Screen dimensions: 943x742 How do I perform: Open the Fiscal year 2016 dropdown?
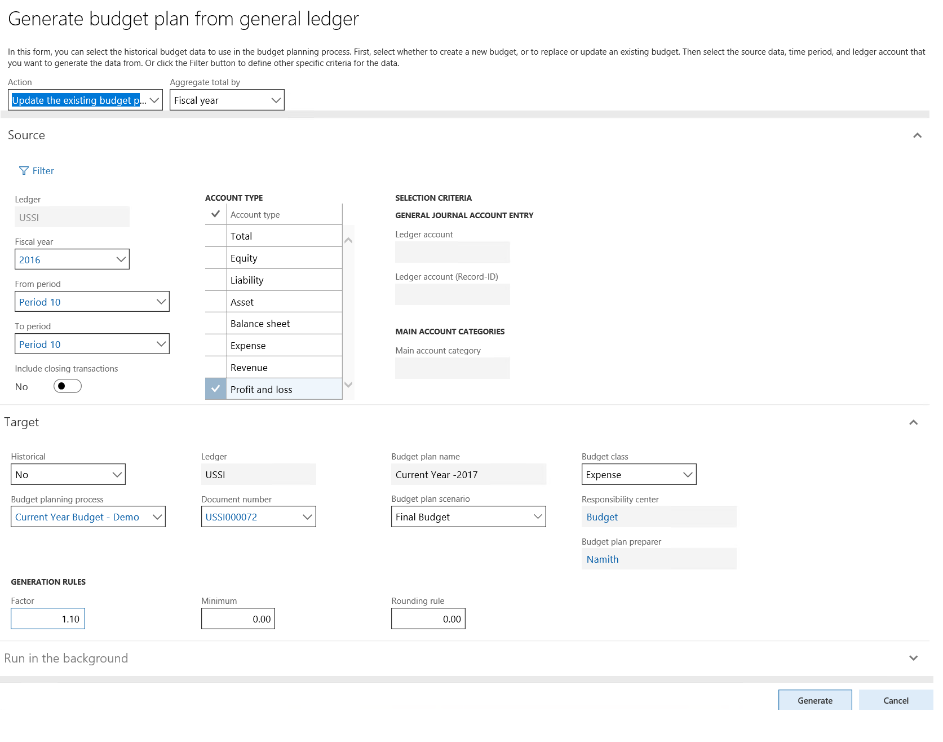pyautogui.click(x=121, y=259)
